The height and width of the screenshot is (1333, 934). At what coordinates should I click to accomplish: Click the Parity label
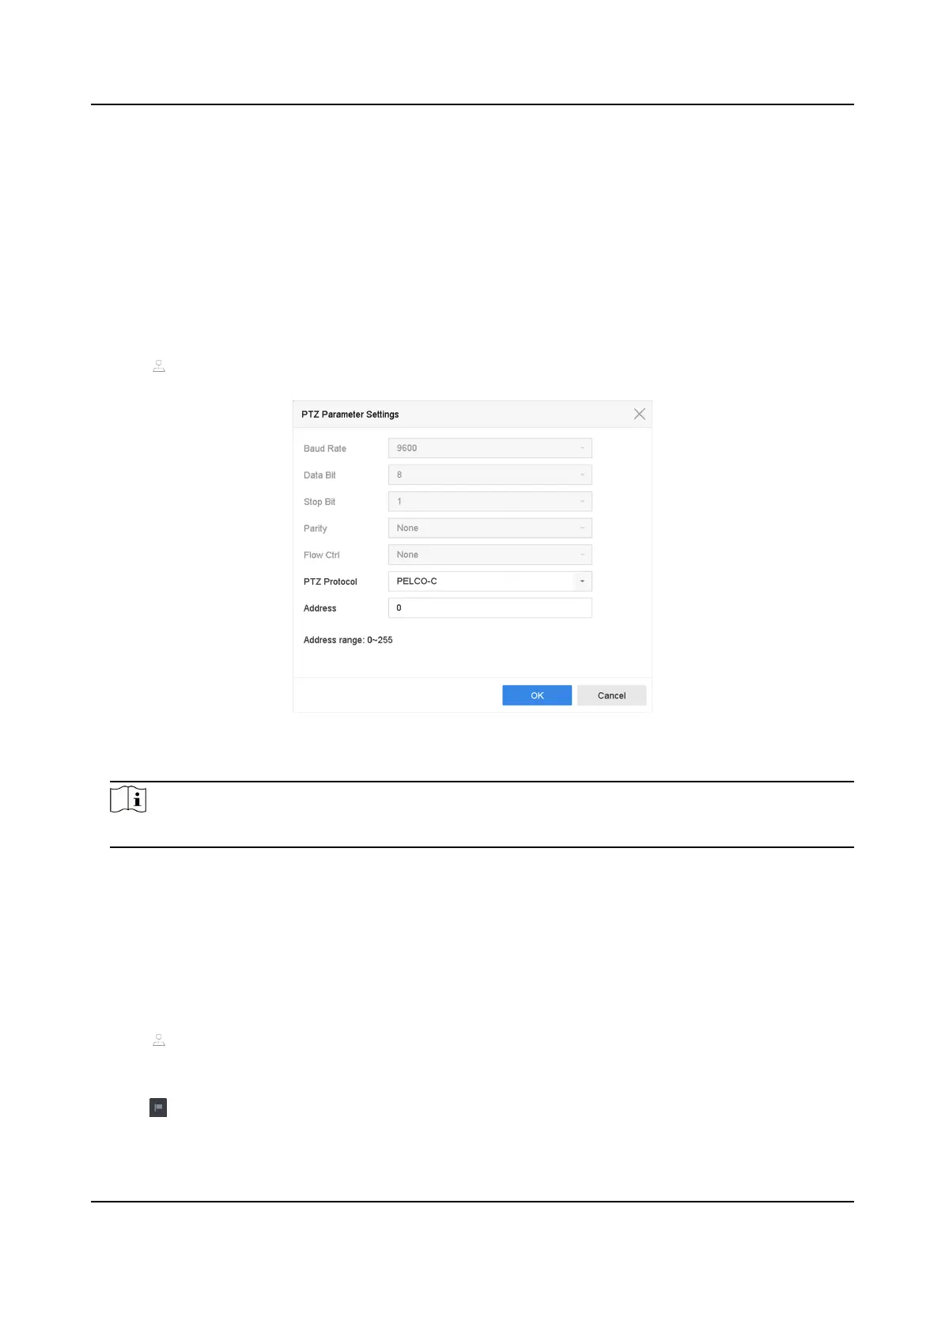point(316,528)
